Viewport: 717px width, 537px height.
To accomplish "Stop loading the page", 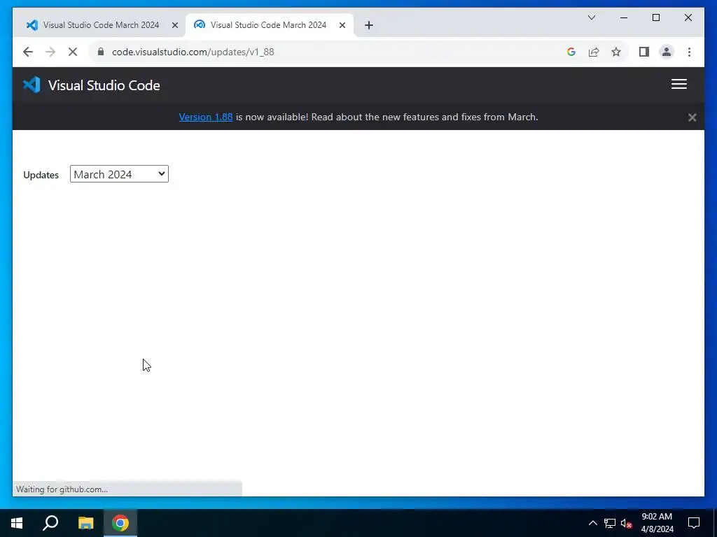I will coord(73,52).
